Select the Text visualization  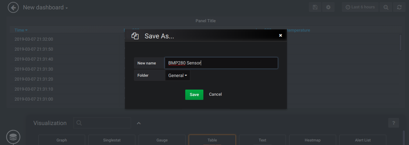(262, 140)
